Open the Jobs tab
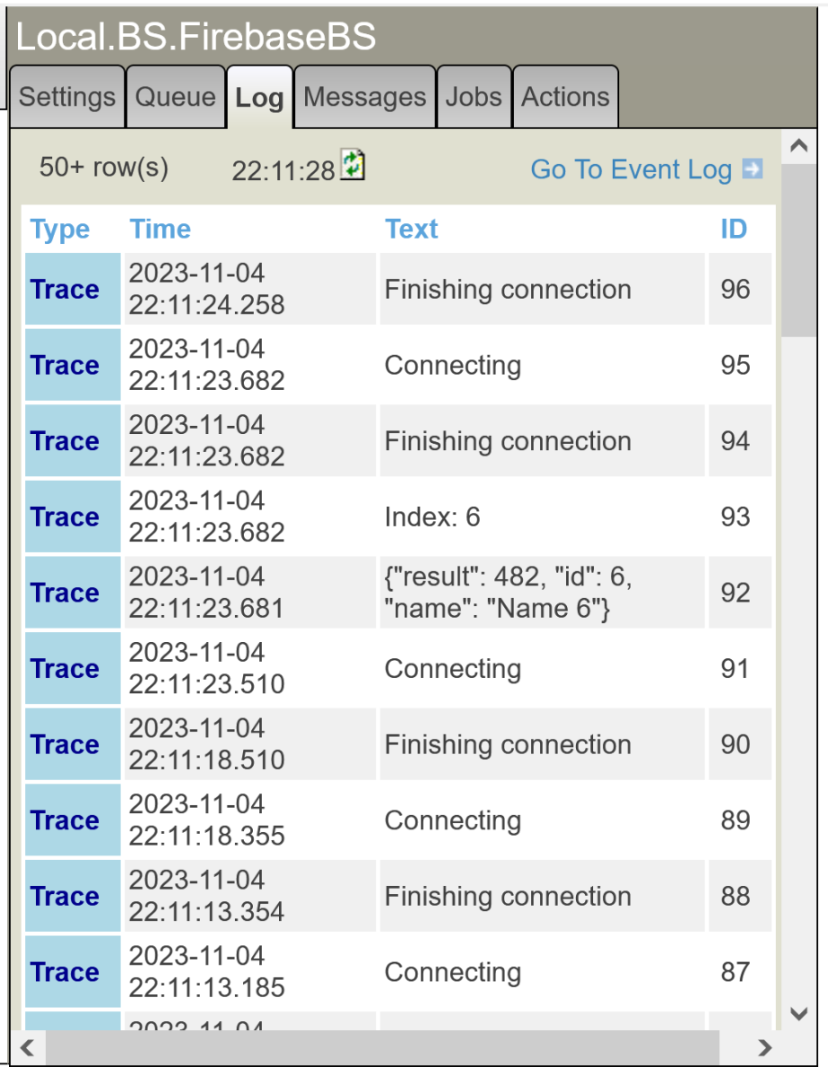Image resolution: width=828 pixels, height=1076 pixels. [x=474, y=97]
